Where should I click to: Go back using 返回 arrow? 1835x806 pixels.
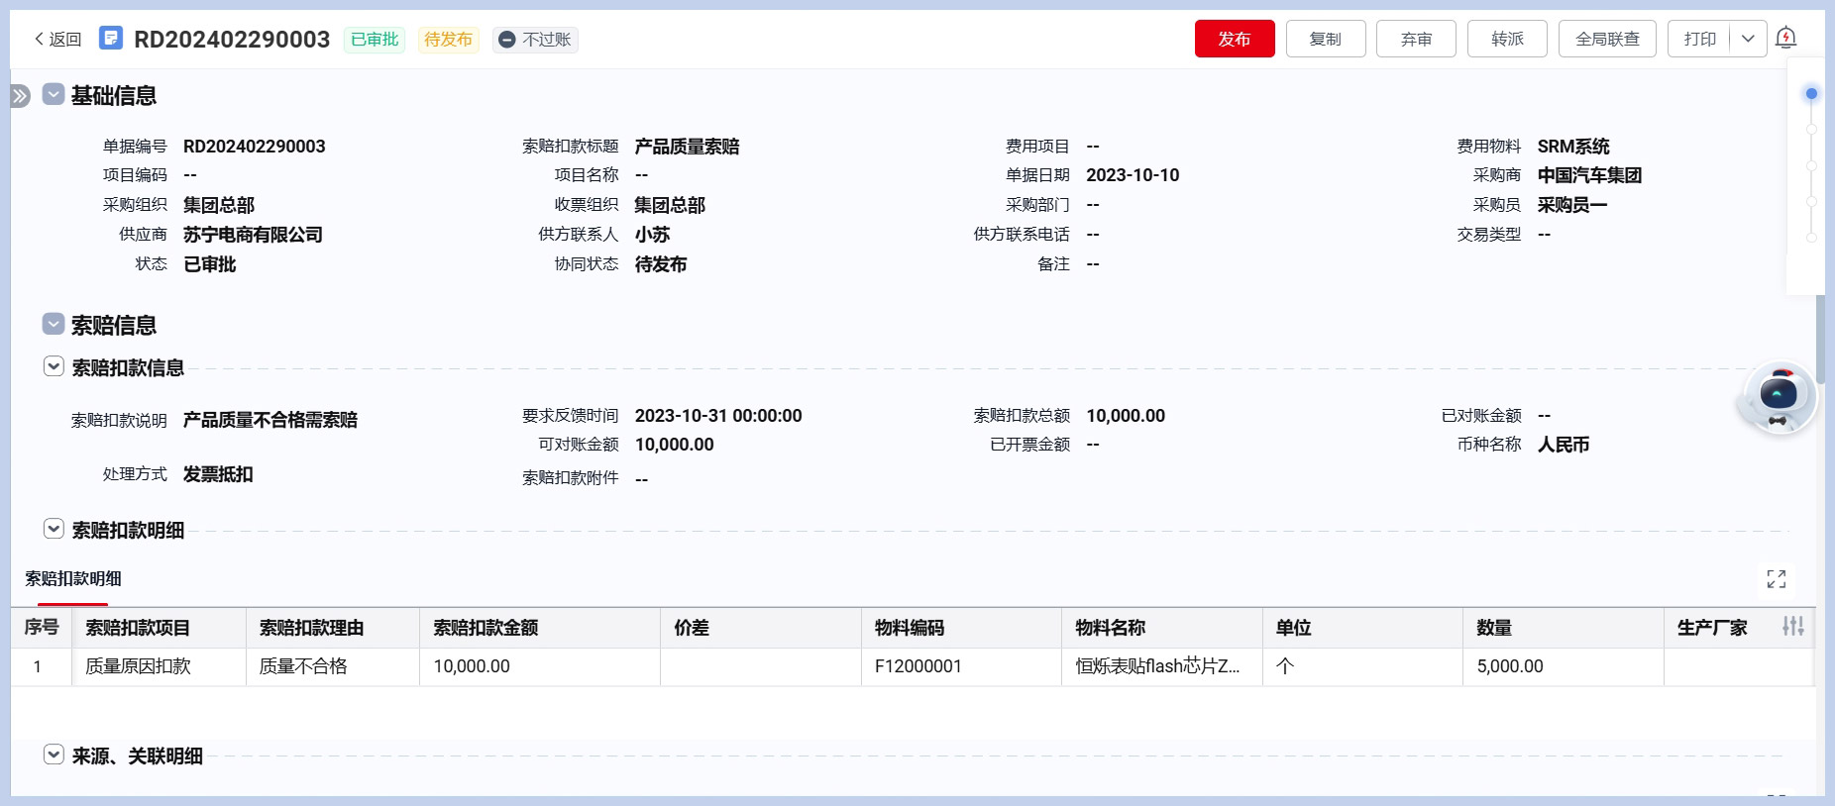57,40
